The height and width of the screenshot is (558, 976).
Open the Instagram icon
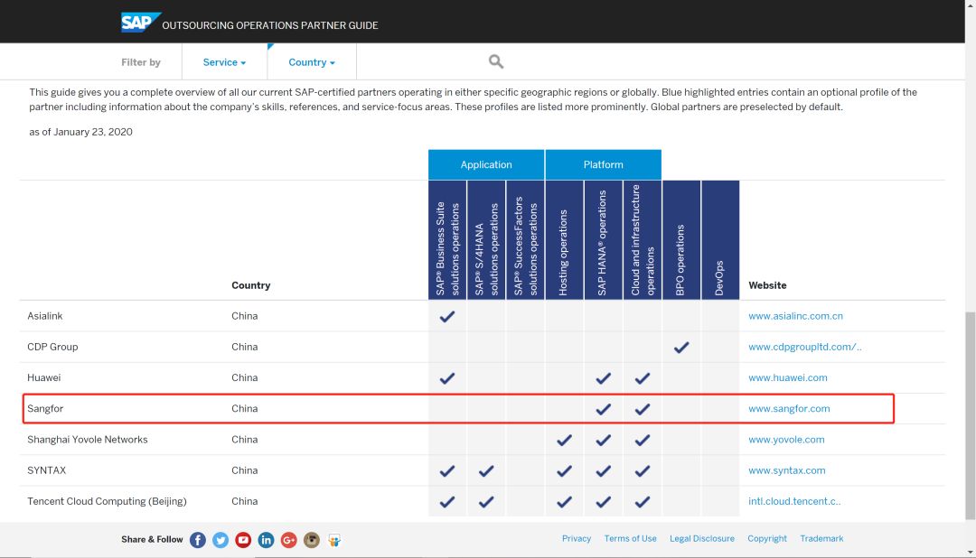[x=312, y=540]
